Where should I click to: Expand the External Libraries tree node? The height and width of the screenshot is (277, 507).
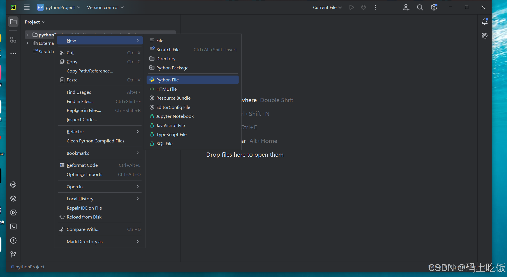point(27,43)
